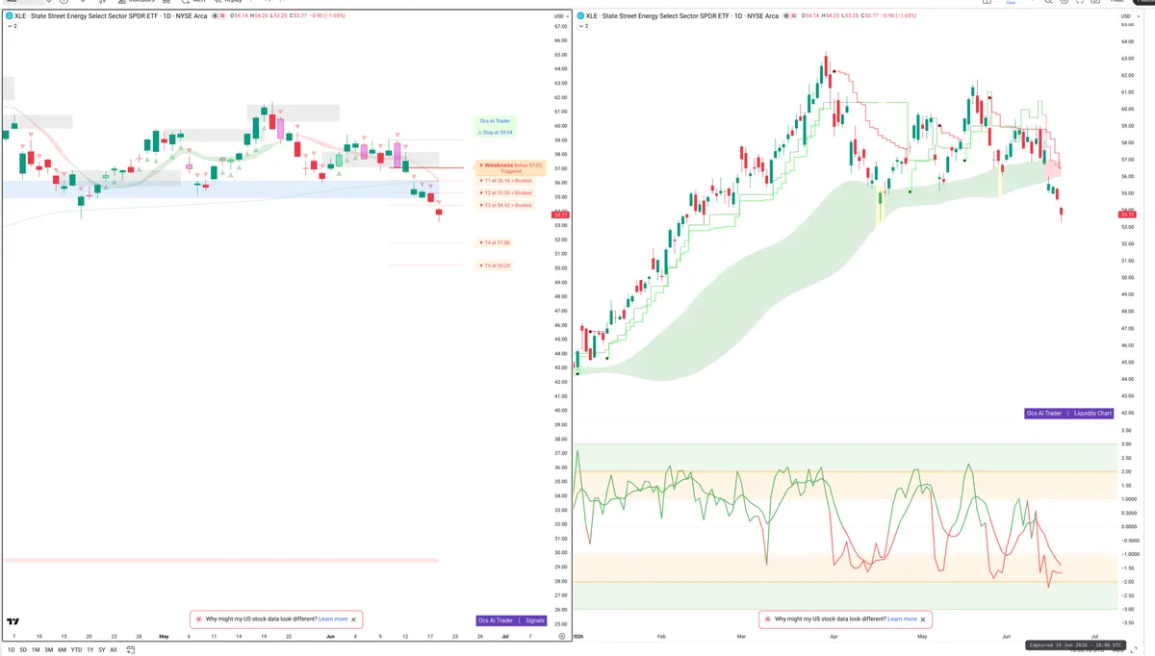The width and height of the screenshot is (1155, 656).
Task: Select the 5Y time range
Action: pos(101,650)
